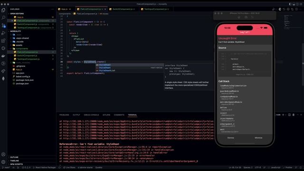
Task: Open the Accounts icon in activity bar
Action: 3,154
